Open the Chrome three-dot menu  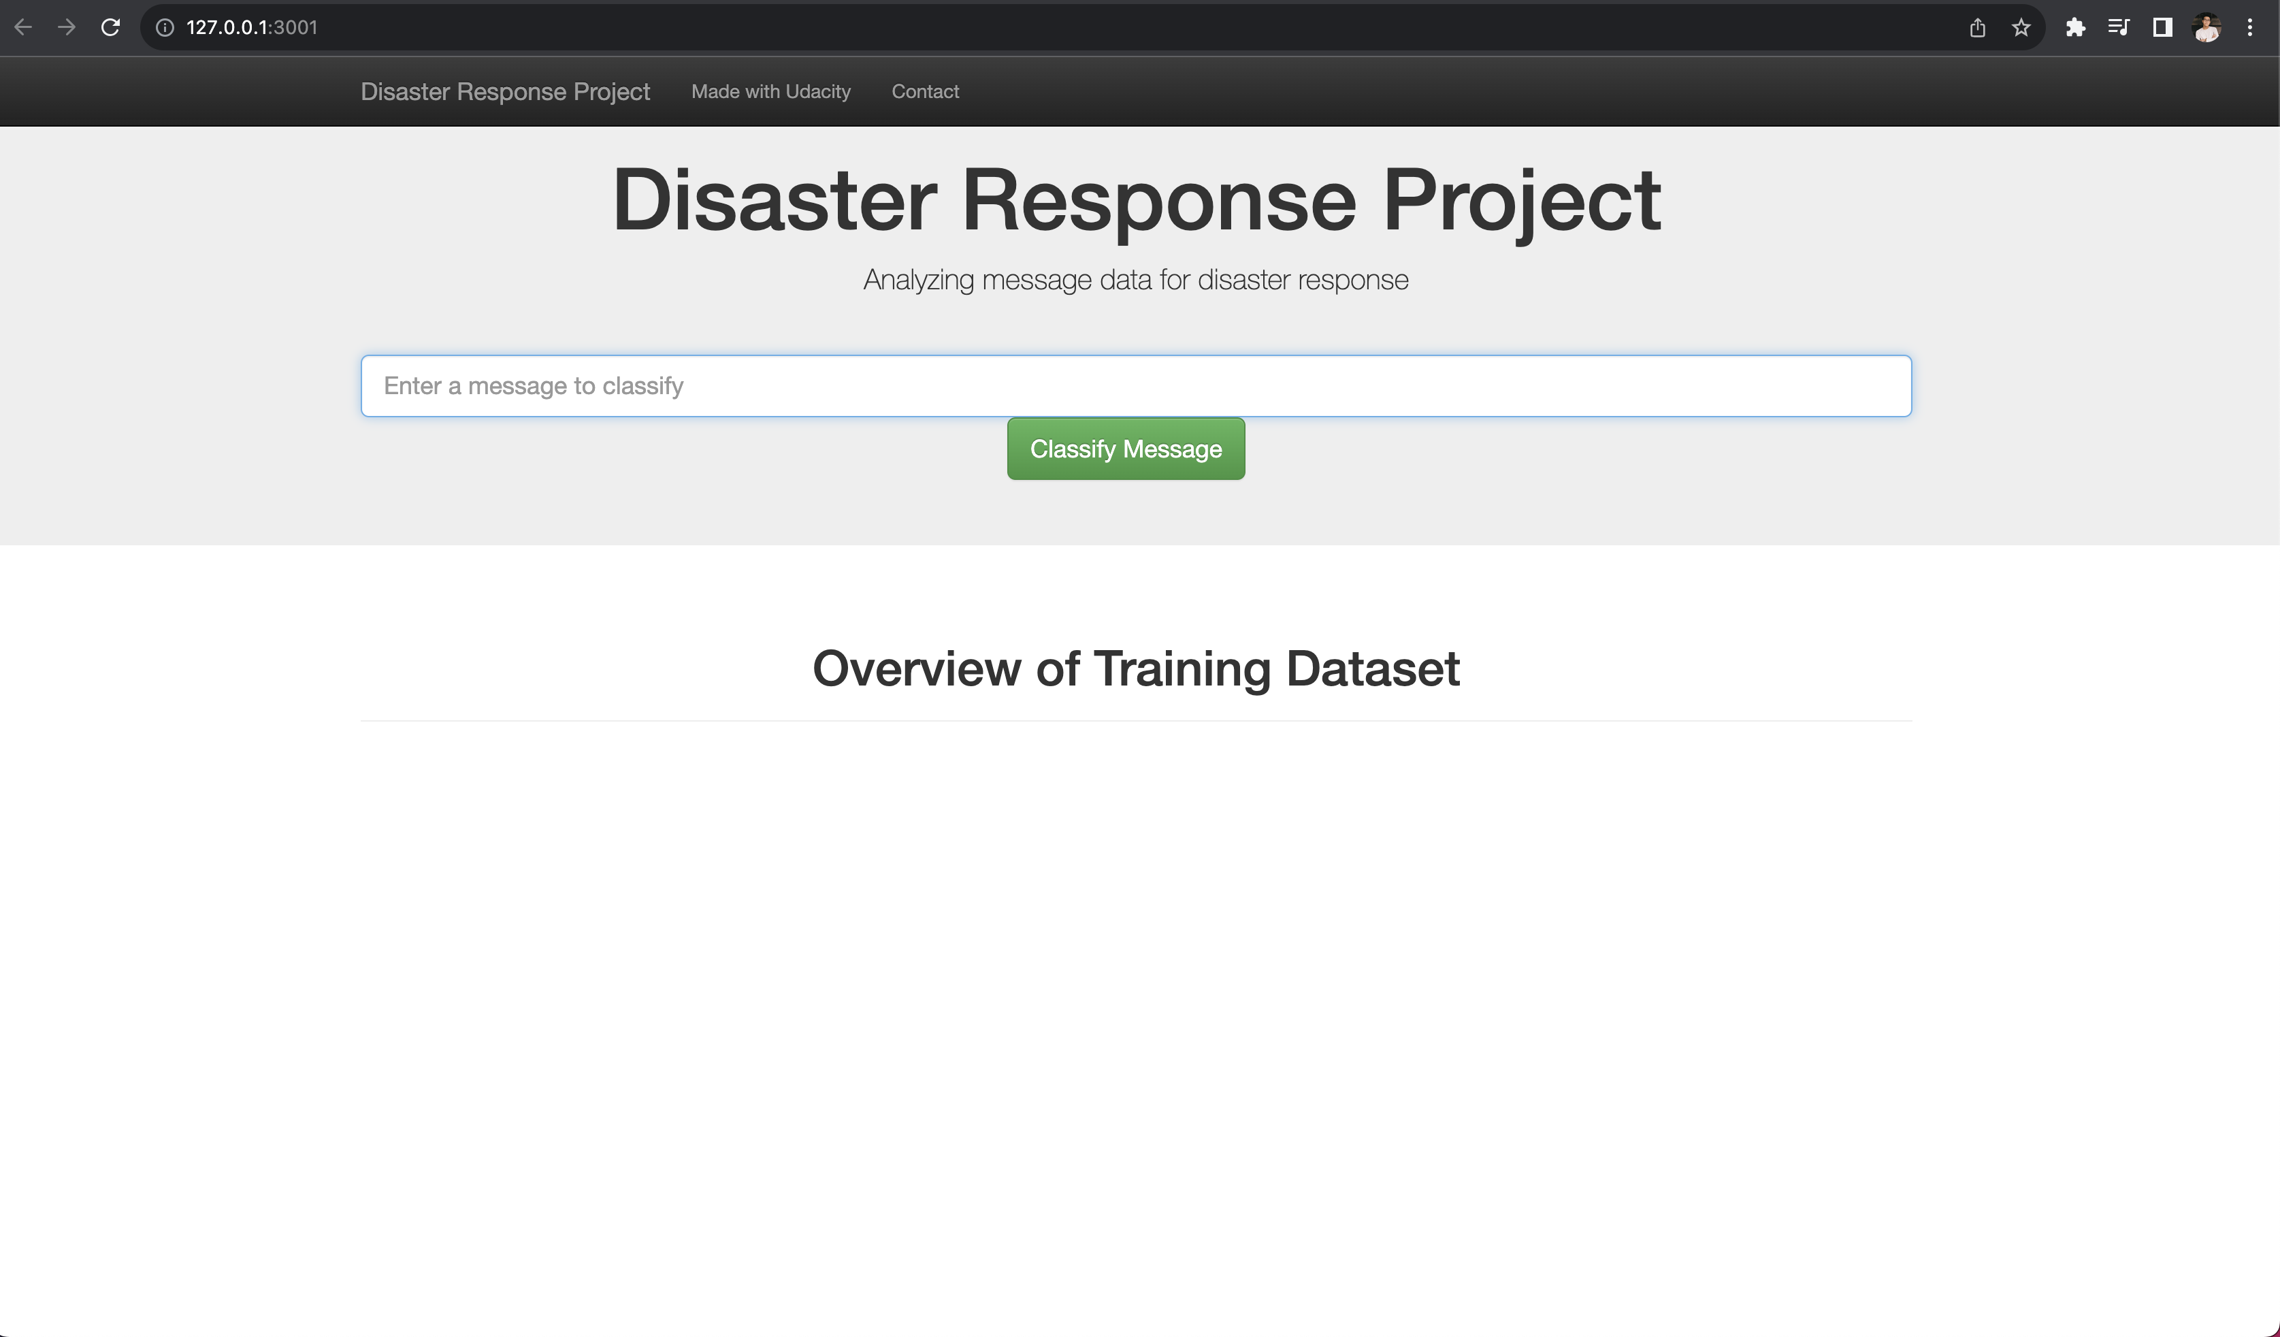point(2250,27)
